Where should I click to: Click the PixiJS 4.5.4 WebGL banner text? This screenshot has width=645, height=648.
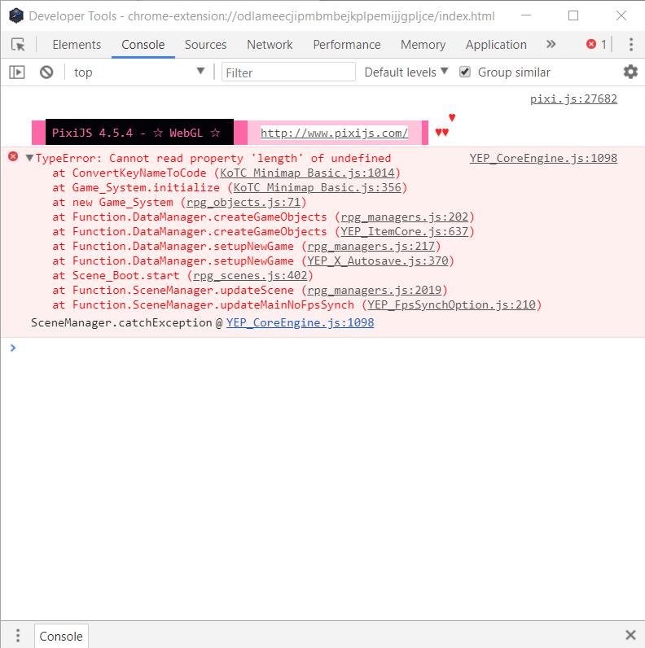136,133
